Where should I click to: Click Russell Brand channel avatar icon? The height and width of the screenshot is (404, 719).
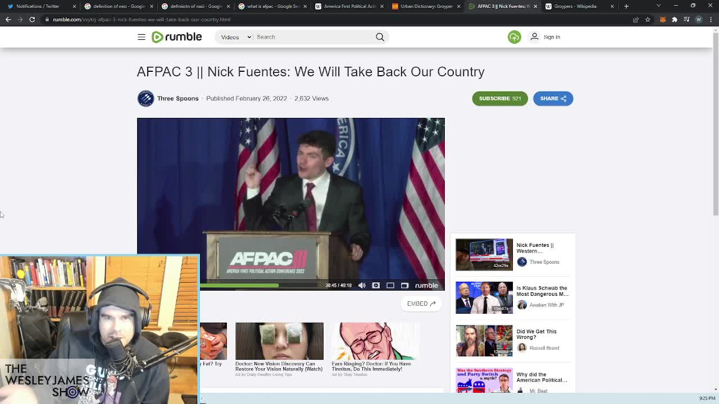522,348
